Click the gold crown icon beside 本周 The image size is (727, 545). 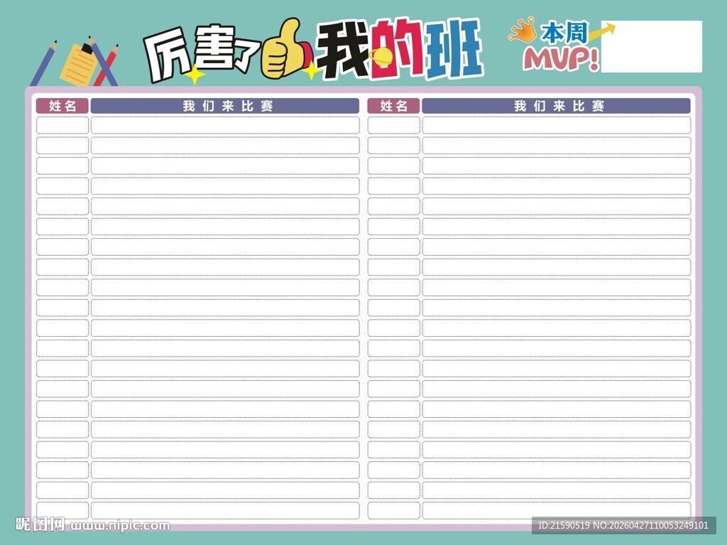(524, 31)
